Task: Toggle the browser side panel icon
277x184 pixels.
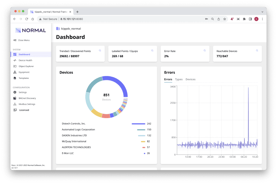Action: pyautogui.click(x=250, y=19)
